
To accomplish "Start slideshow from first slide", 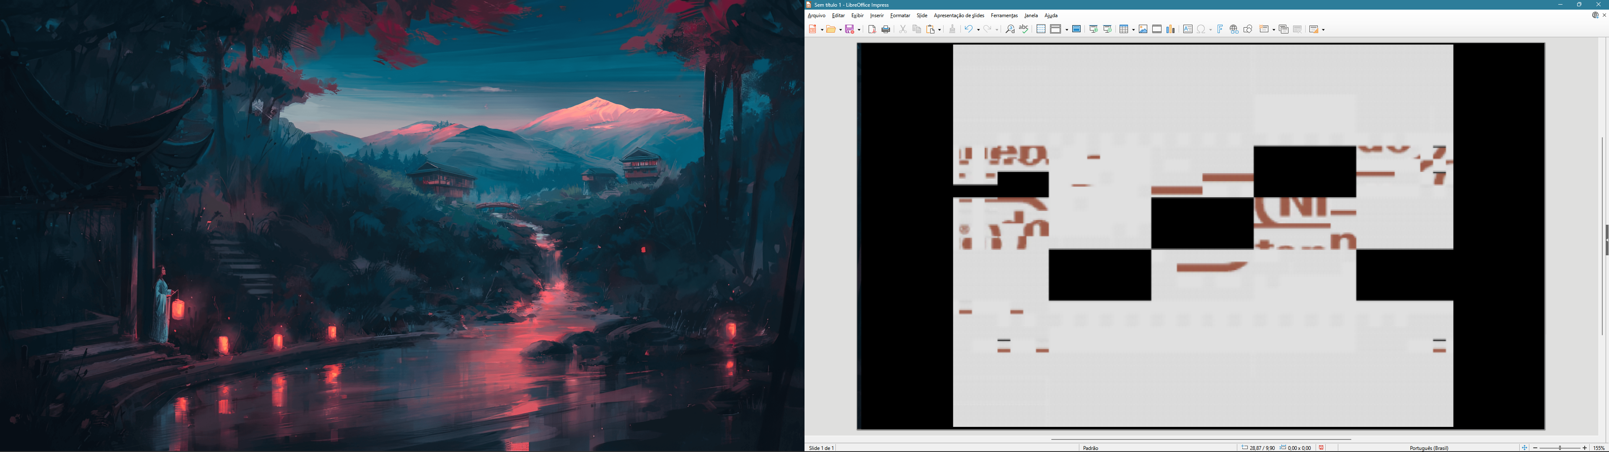I will point(1094,29).
